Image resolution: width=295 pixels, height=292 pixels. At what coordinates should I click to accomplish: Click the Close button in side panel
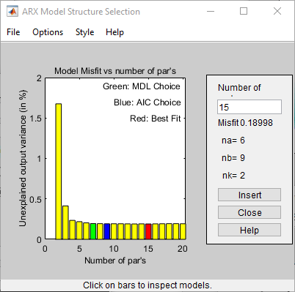tap(250, 212)
